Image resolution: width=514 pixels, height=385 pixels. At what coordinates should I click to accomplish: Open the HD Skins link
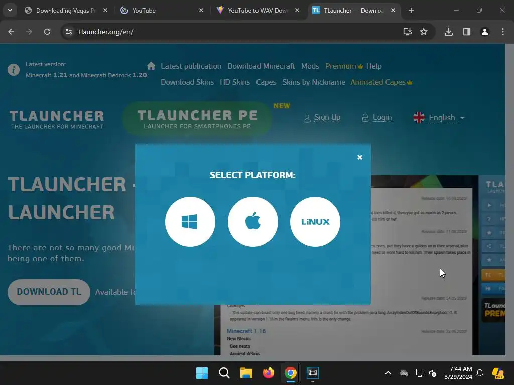pos(235,82)
